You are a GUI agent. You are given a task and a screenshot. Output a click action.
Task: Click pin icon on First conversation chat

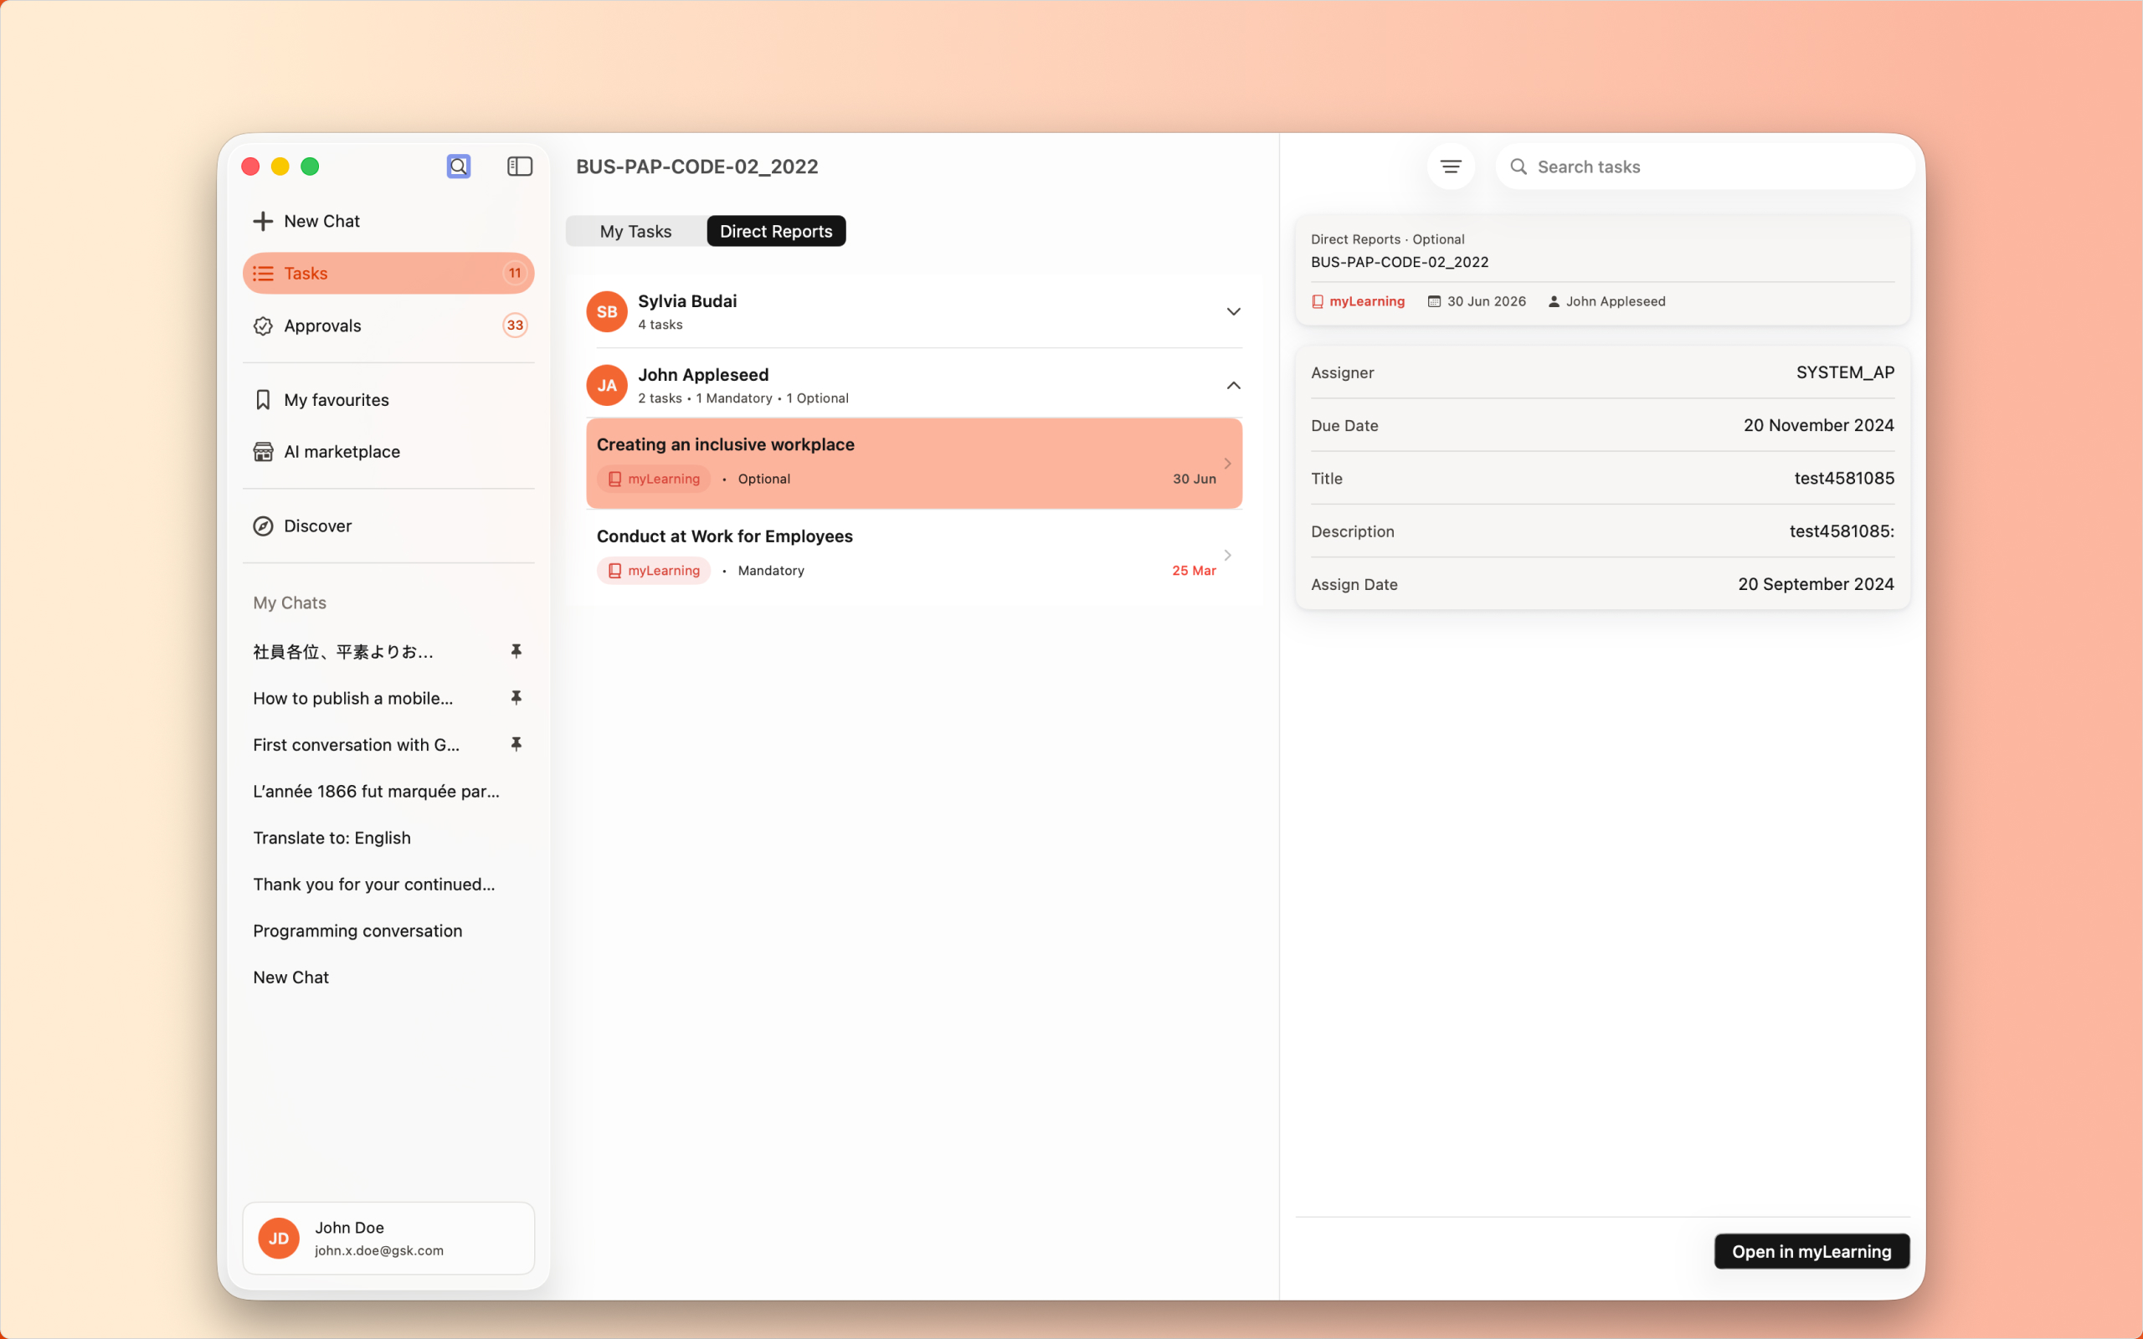(516, 745)
